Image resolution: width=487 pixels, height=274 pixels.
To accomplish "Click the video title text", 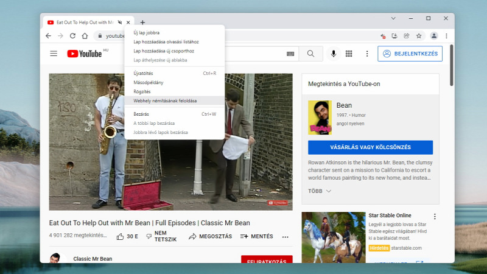I will coord(149,223).
